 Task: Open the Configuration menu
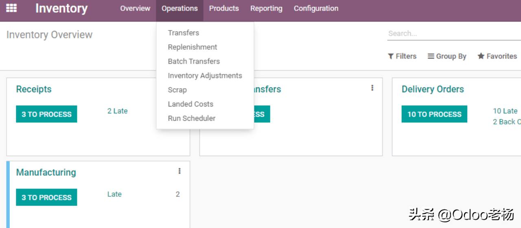click(x=316, y=9)
